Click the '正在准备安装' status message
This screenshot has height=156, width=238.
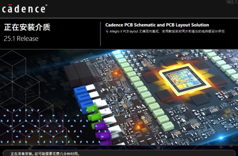(x=45, y=153)
